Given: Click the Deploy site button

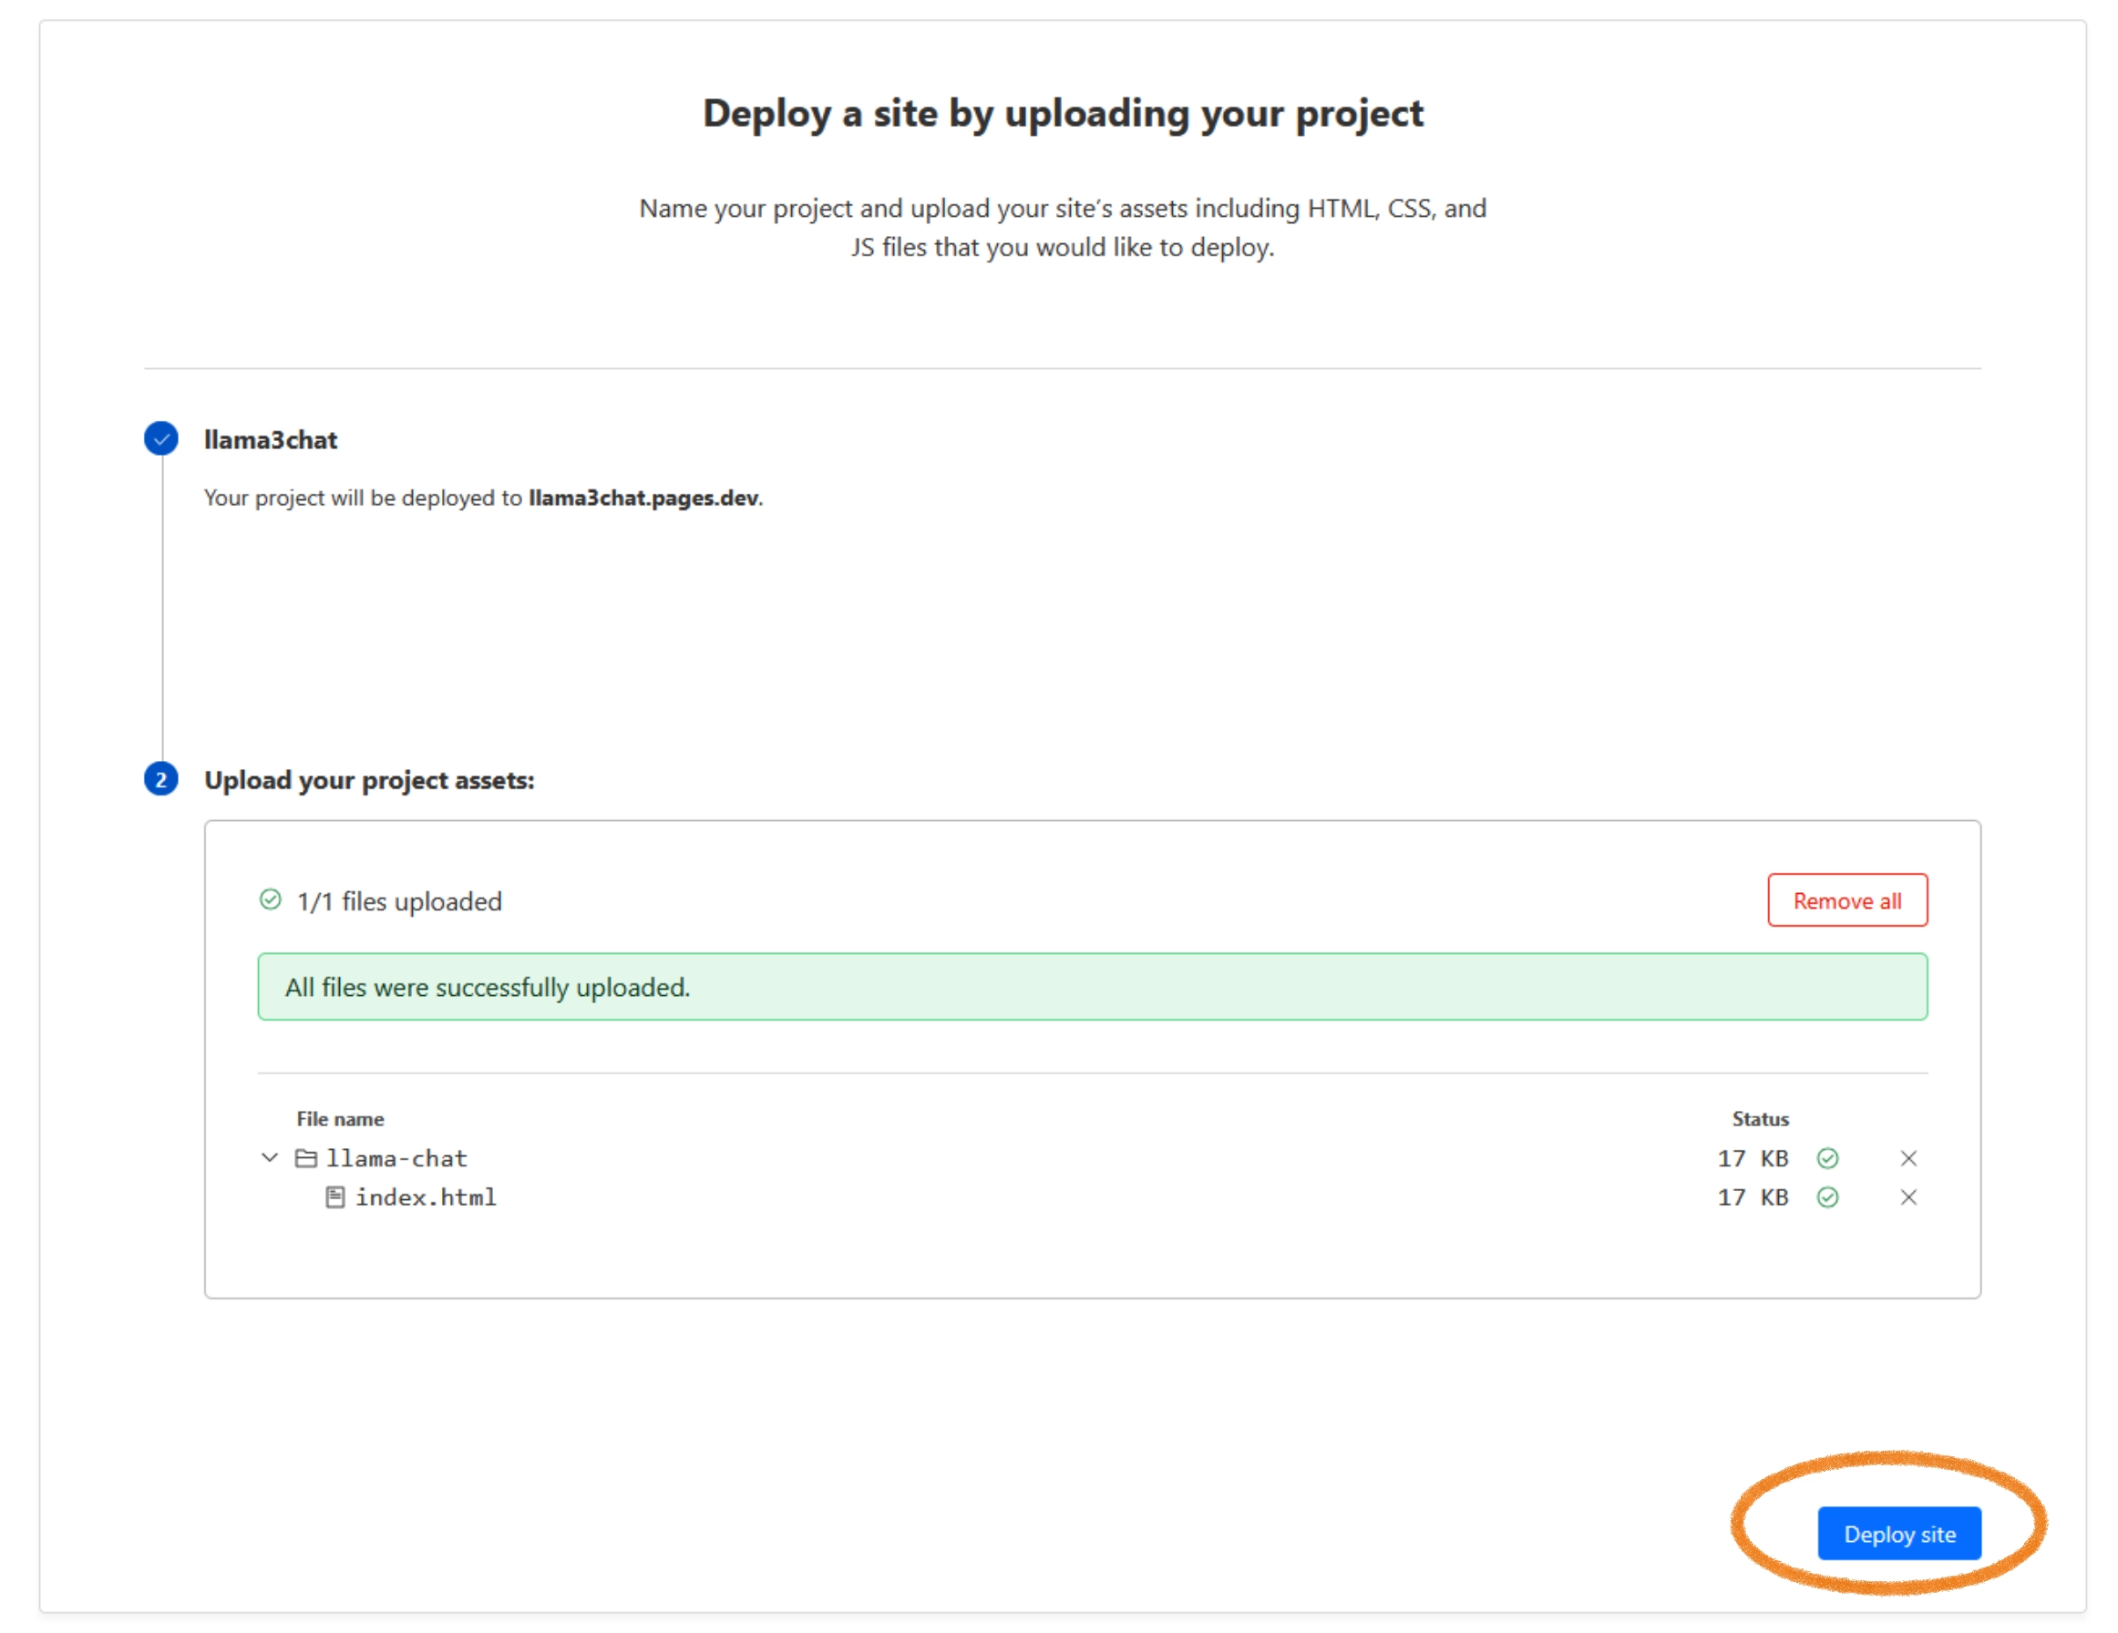Looking at the screenshot, I should 1897,1533.
